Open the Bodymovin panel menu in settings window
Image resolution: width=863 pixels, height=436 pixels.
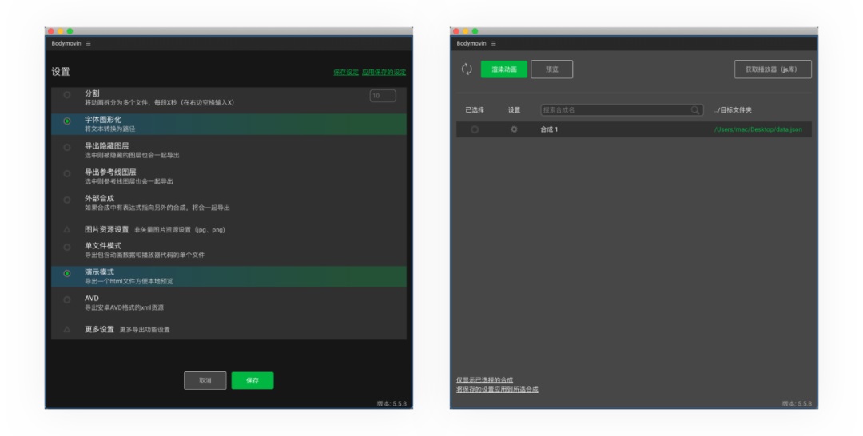89,43
